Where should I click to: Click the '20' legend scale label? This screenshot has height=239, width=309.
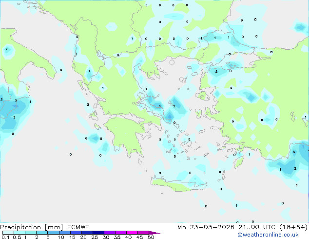pyautogui.click(x=83, y=237)
